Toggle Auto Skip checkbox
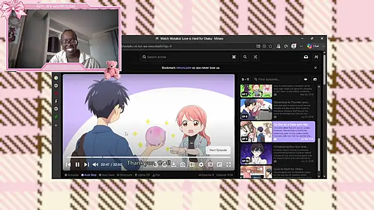This screenshot has height=210, width=374. pos(89,175)
